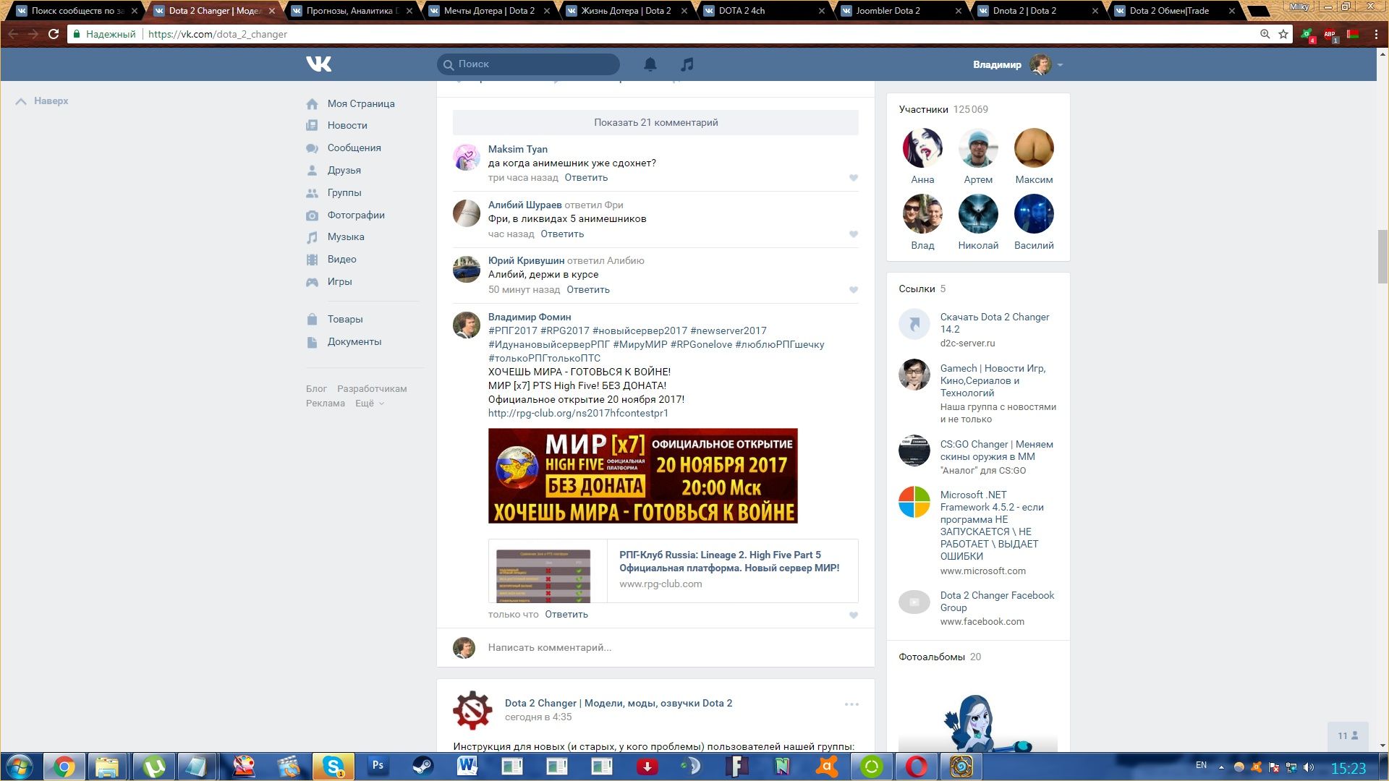Click Наверх back-to-top button
1389x781 pixels.
click(42, 101)
